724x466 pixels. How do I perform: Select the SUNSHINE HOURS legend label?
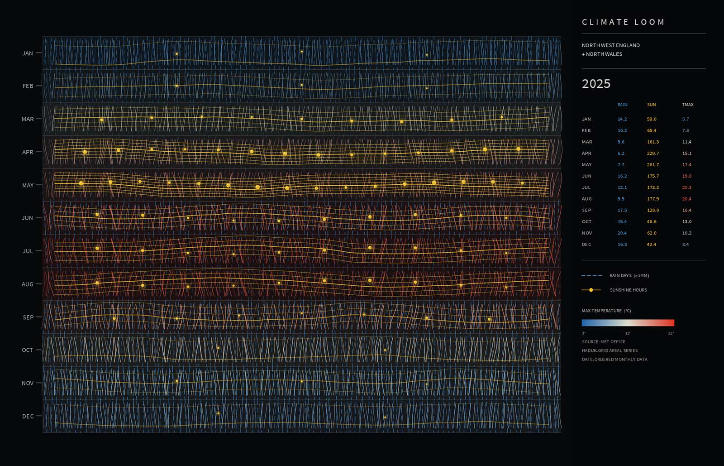click(x=629, y=290)
